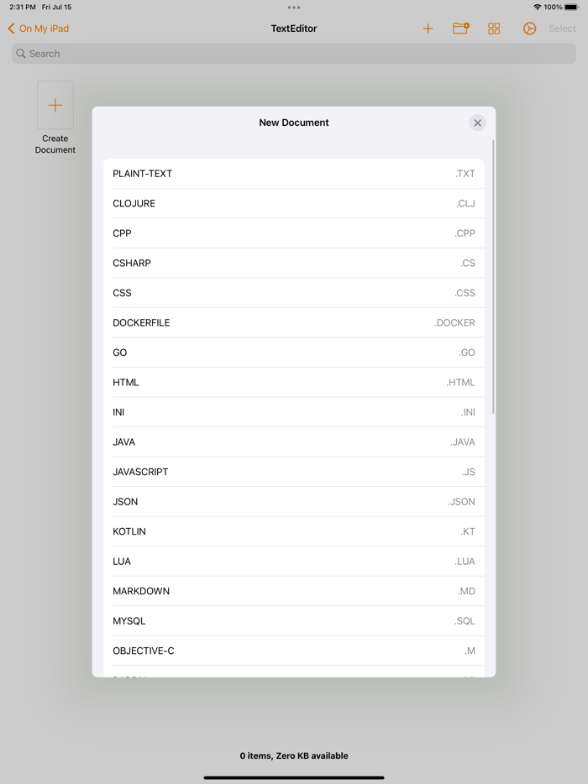Switch view layout using the grid icon
The height and width of the screenshot is (784, 588).
pyautogui.click(x=494, y=28)
